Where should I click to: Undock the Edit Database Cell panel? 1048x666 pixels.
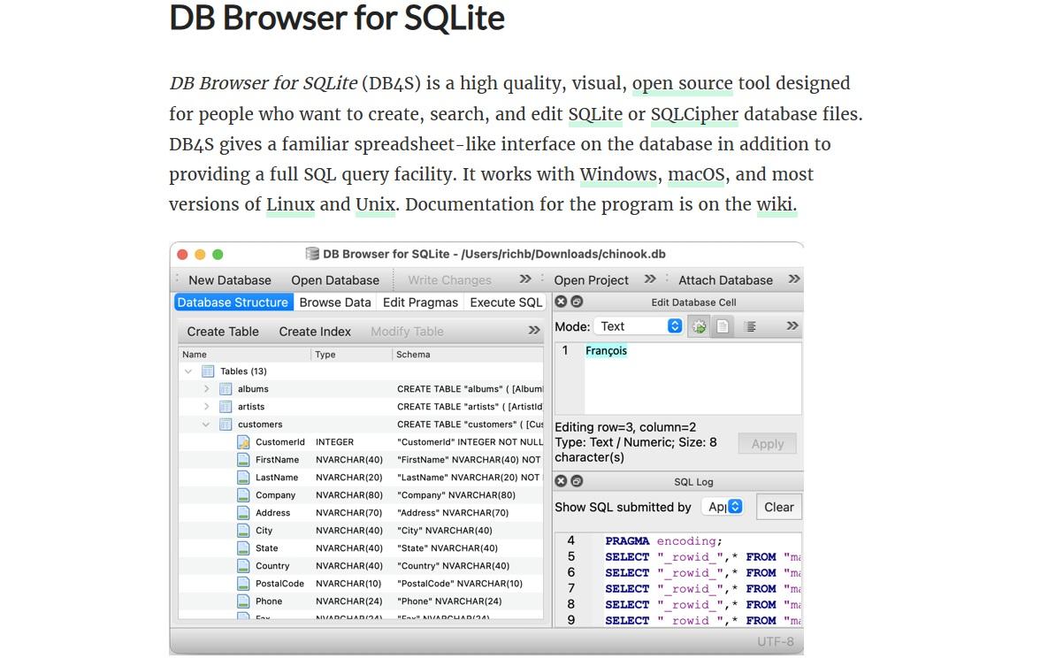pos(577,302)
